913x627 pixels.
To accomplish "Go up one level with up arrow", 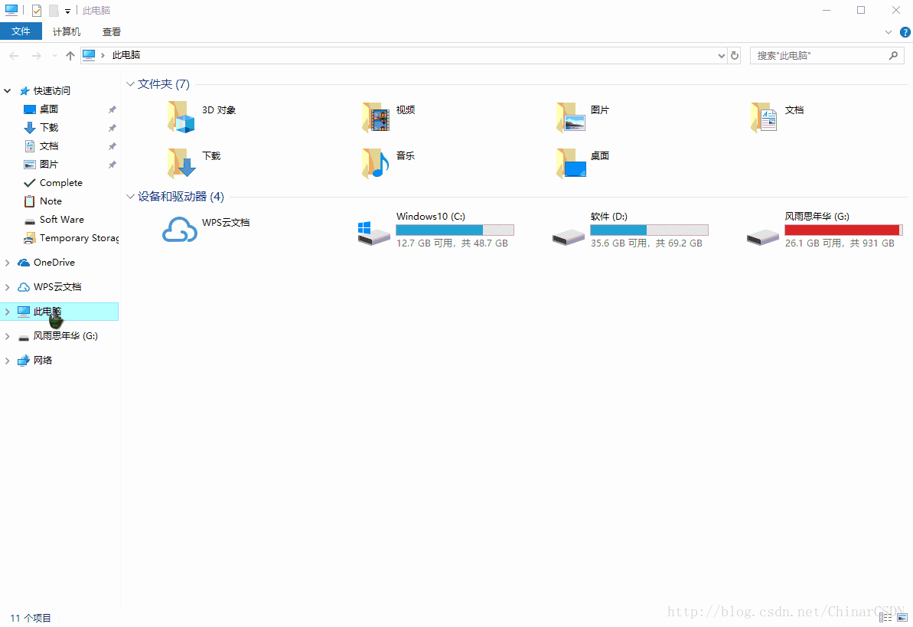I will [x=70, y=55].
